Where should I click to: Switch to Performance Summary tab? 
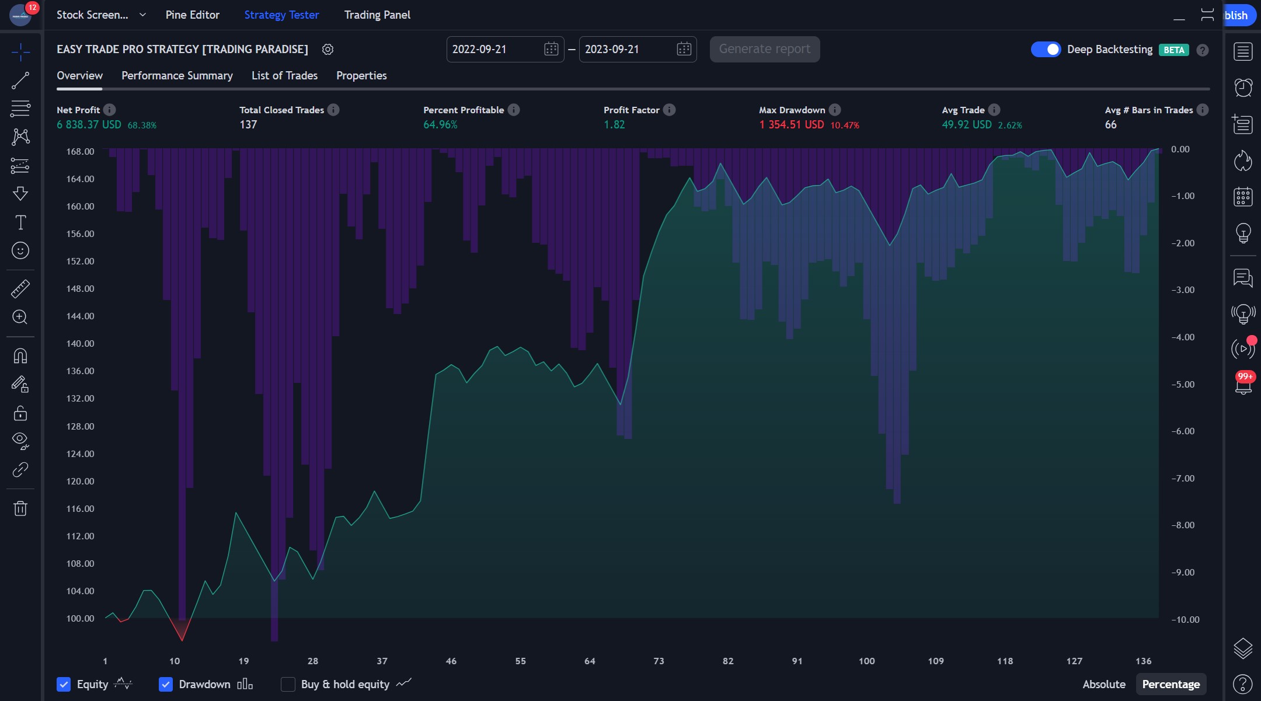177,76
